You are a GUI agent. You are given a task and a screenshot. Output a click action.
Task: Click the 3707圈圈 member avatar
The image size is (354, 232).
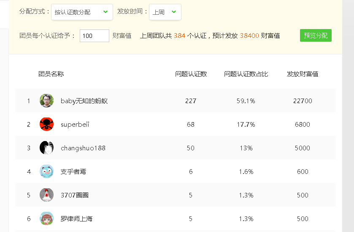[x=46, y=195]
